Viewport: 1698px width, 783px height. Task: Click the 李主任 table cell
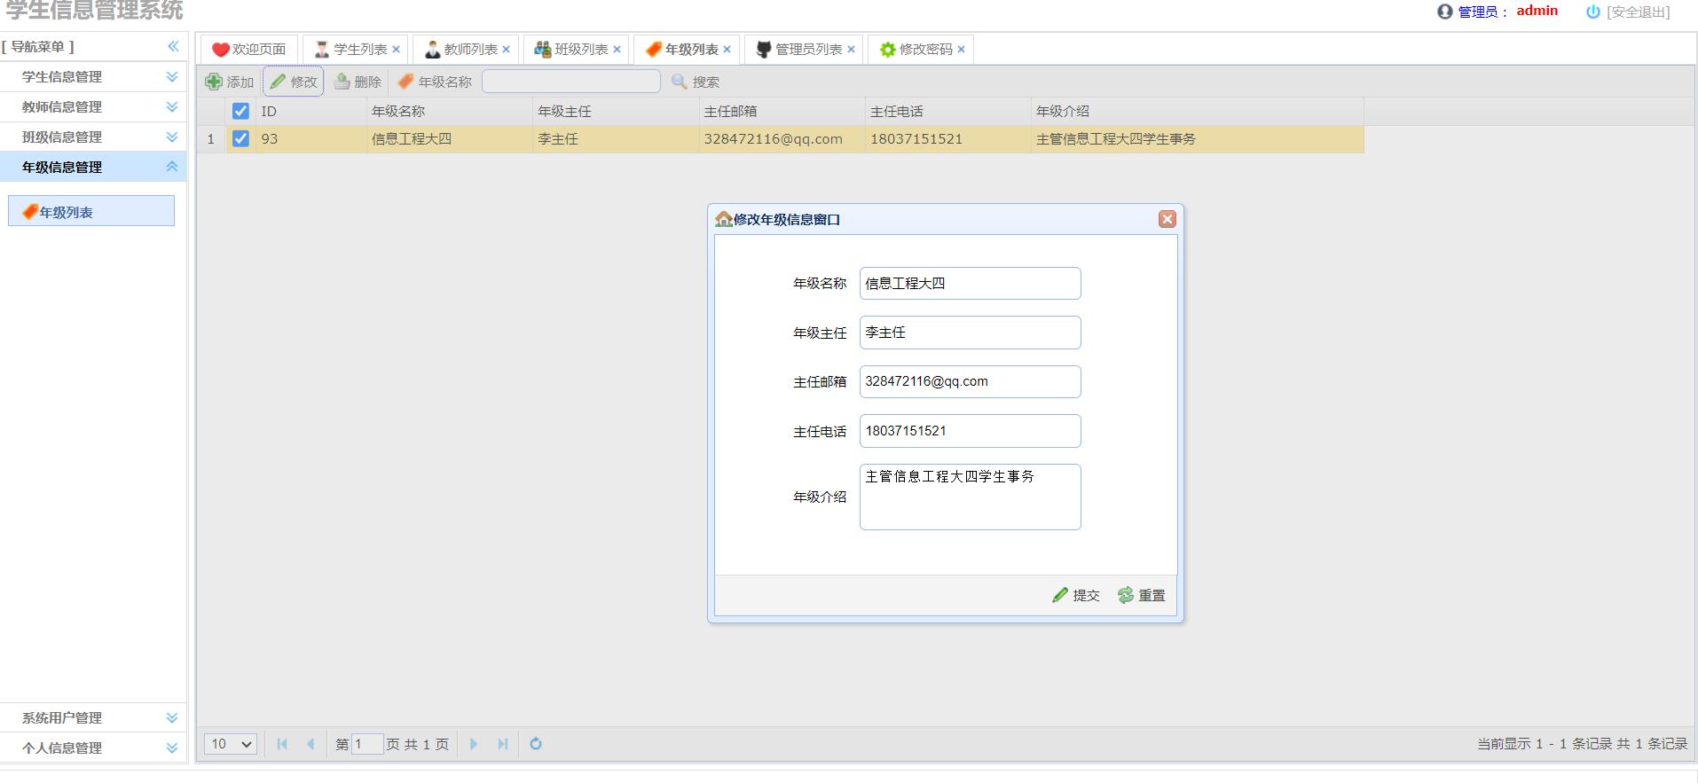(x=616, y=139)
